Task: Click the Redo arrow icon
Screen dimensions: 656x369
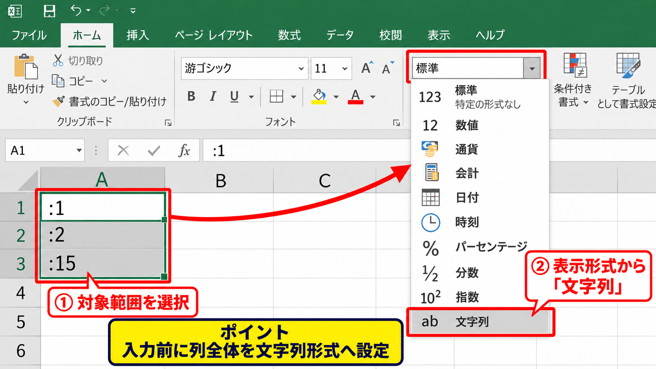Action: (x=104, y=10)
